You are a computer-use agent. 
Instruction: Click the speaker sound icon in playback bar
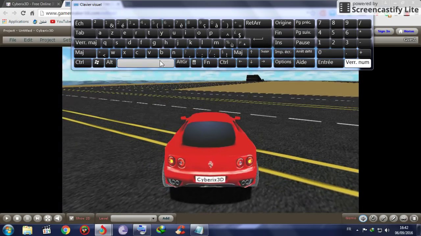[58, 218]
